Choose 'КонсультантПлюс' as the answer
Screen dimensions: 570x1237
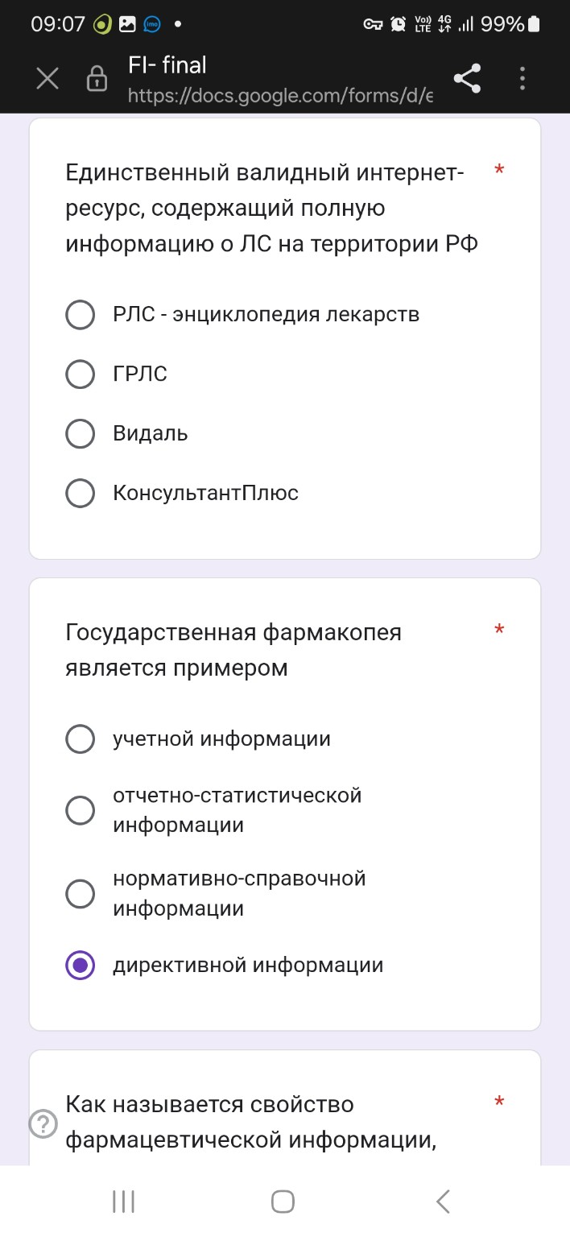pos(80,493)
